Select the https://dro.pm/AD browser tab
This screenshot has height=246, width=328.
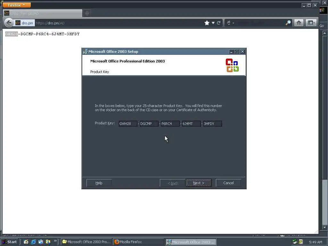tap(43, 13)
